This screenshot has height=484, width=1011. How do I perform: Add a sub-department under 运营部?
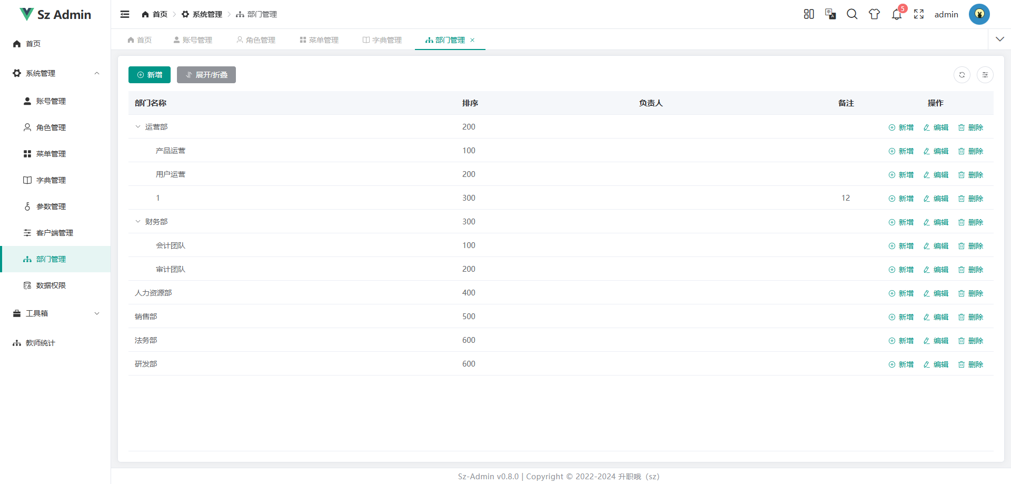coord(901,127)
